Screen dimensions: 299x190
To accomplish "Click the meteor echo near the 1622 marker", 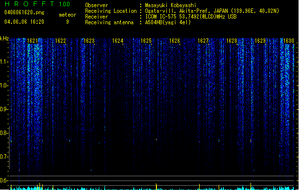I will tap(69, 141).
